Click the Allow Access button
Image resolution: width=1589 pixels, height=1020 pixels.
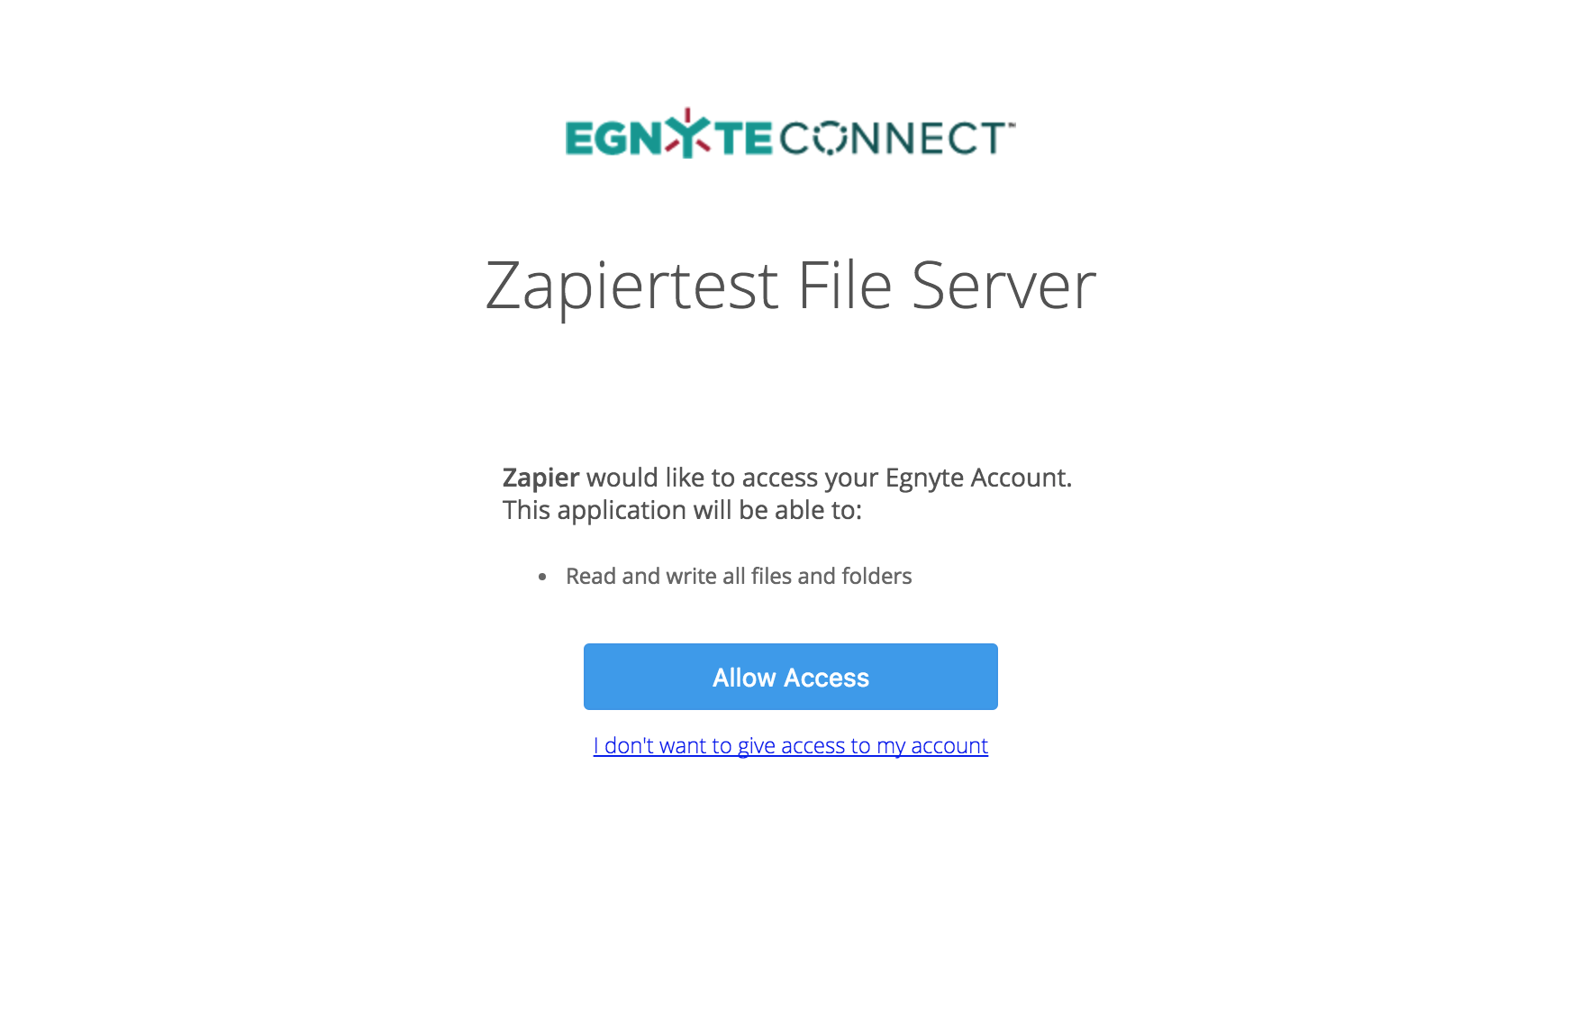(790, 677)
